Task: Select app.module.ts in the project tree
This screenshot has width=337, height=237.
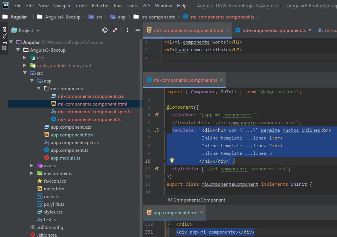Action: click(x=65, y=158)
